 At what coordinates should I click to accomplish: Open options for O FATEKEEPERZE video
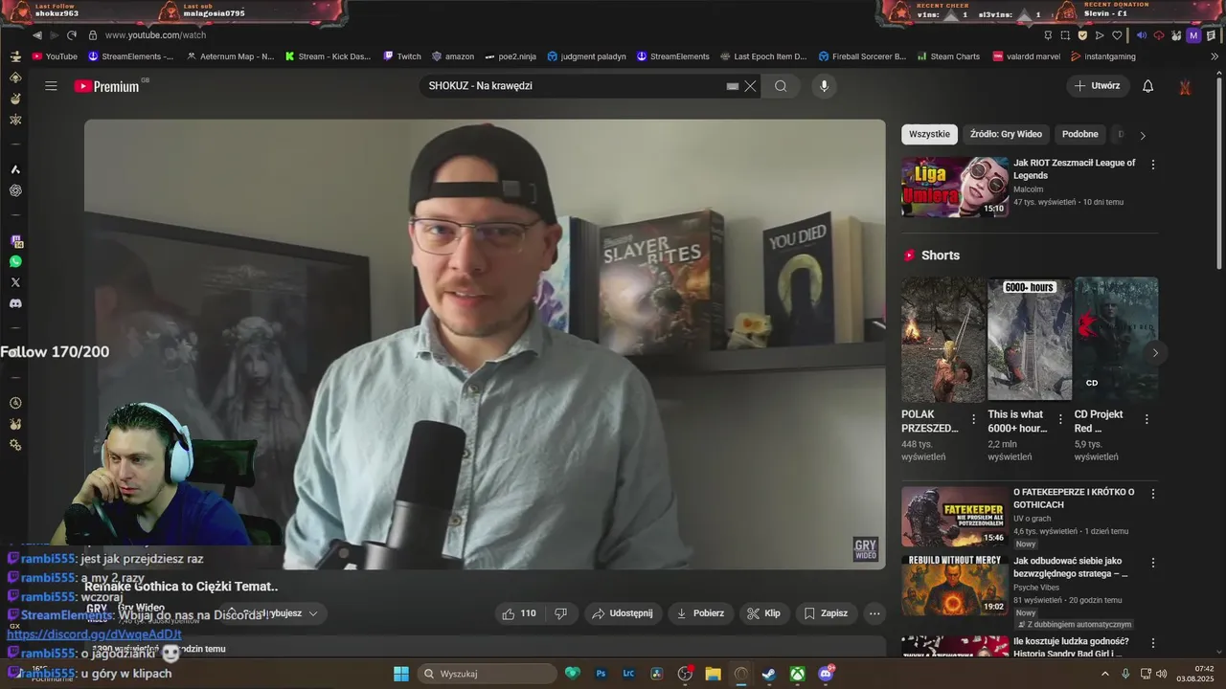1152,494
